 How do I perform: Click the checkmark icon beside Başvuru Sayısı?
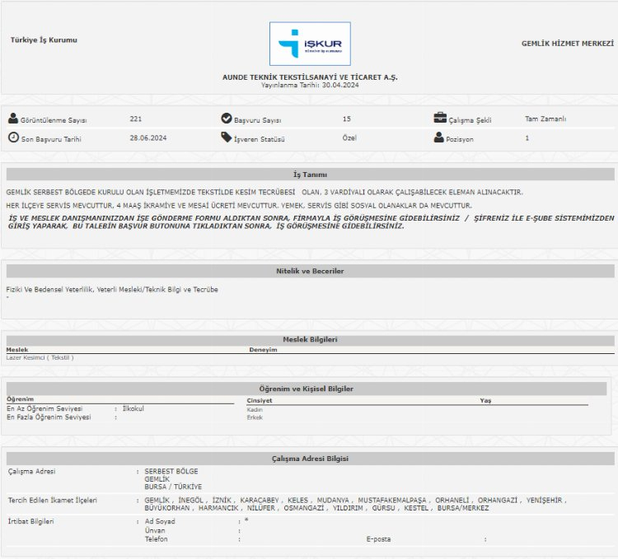click(227, 119)
